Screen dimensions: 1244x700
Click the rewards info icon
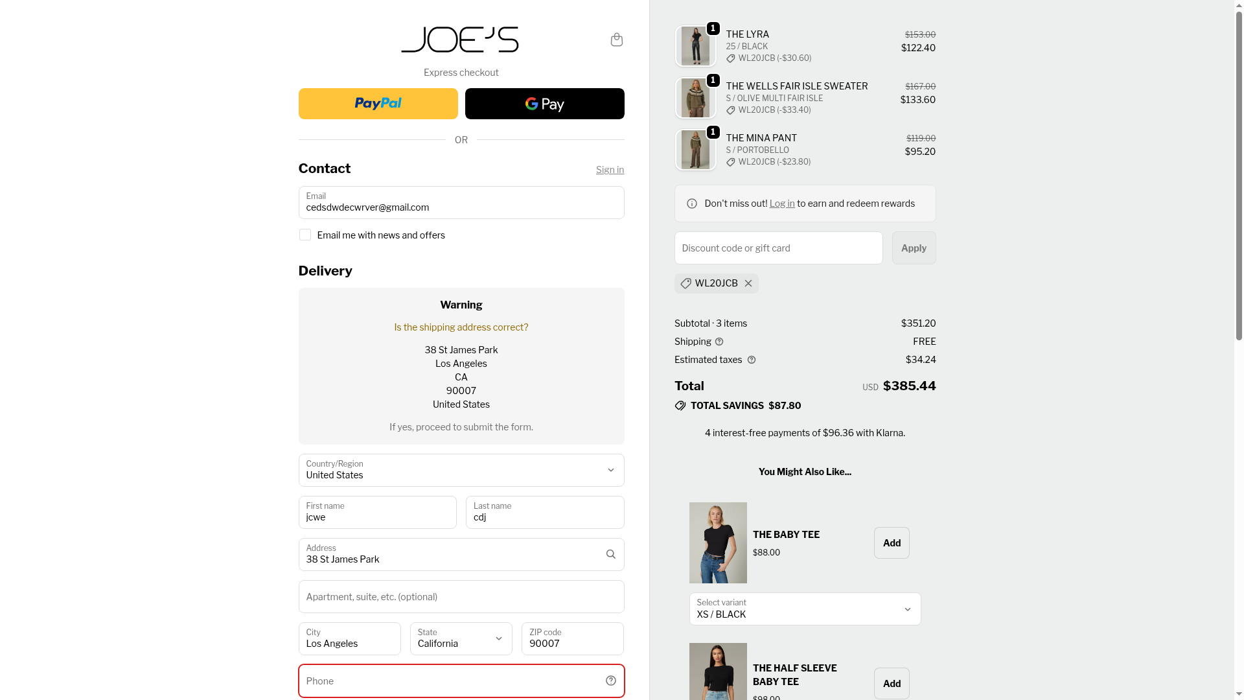(x=692, y=204)
